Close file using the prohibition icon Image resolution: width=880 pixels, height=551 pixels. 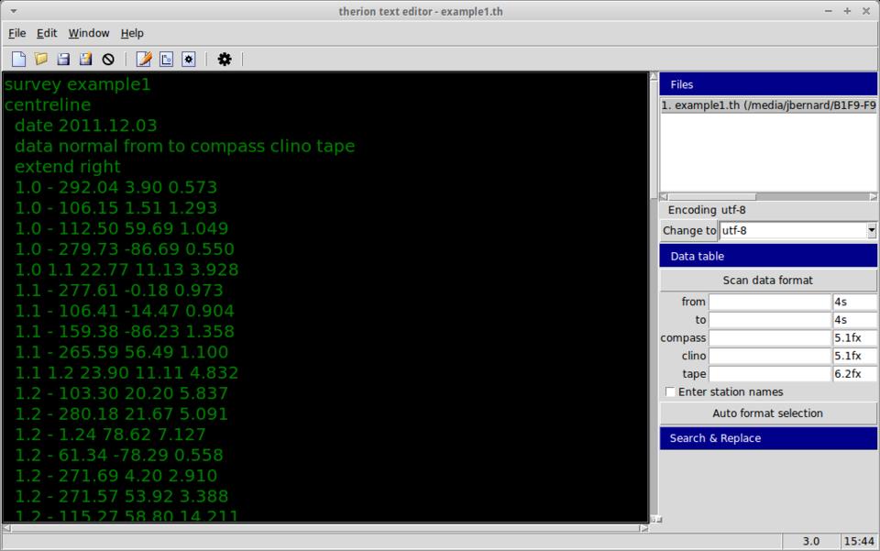108,59
